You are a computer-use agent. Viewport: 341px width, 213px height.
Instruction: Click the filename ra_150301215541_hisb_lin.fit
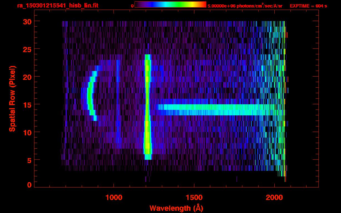(57, 6)
